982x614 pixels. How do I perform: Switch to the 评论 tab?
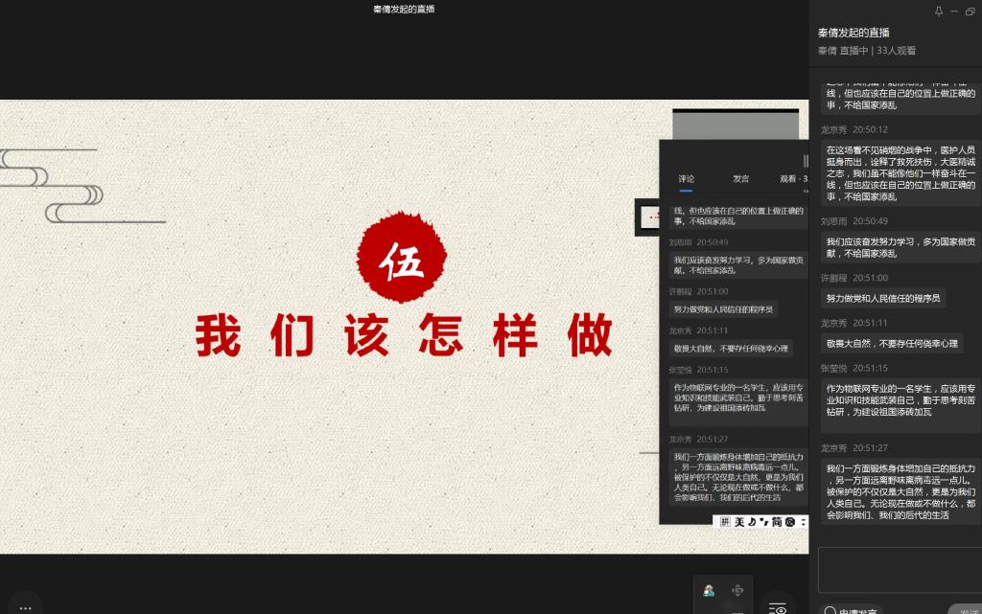[687, 178]
